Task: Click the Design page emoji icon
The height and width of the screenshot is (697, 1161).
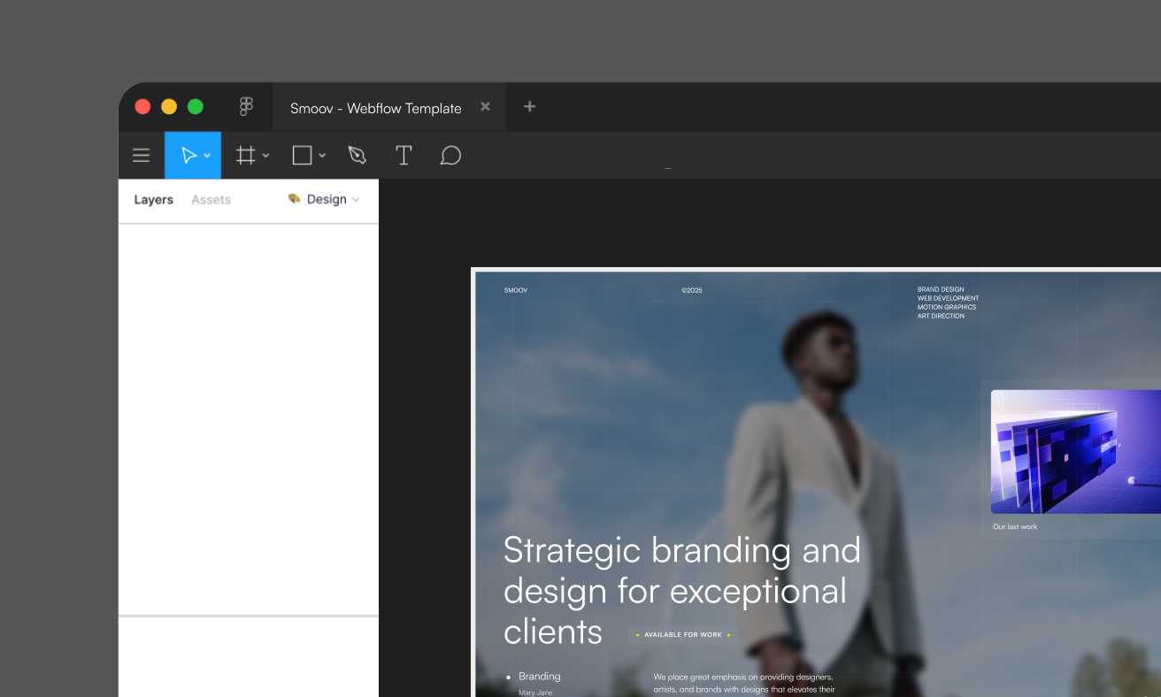Action: (295, 199)
